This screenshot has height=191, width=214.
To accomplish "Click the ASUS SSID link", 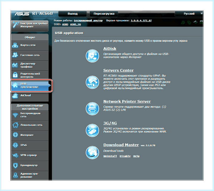I will (x=65, y=24).
